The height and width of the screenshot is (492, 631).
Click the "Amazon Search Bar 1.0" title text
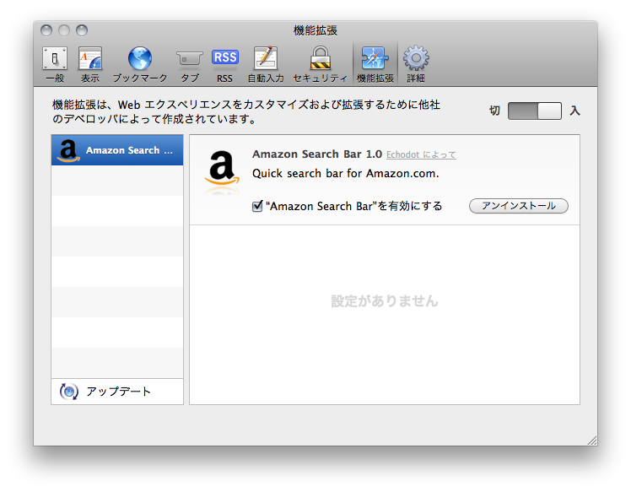click(316, 154)
